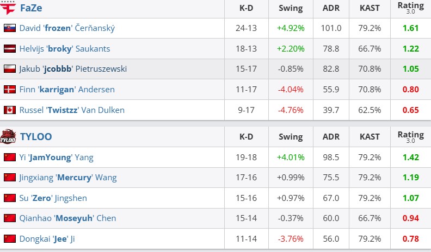Click the Canada flag beside Twistzz
The image size is (431, 252).
click(x=9, y=110)
